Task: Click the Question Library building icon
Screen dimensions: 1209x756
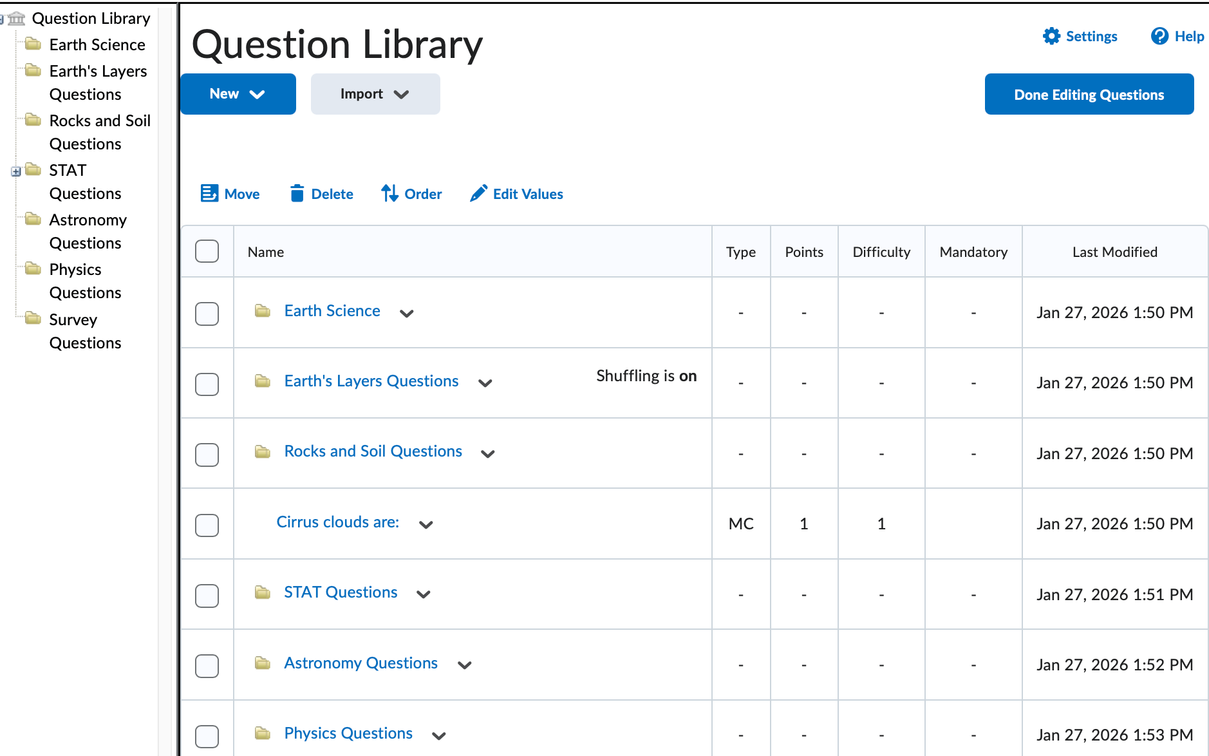Action: [x=15, y=18]
